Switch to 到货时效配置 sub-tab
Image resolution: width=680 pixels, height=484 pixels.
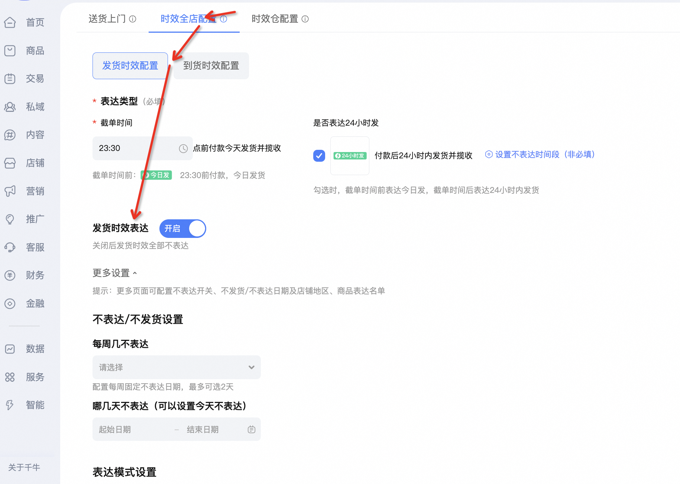click(211, 66)
